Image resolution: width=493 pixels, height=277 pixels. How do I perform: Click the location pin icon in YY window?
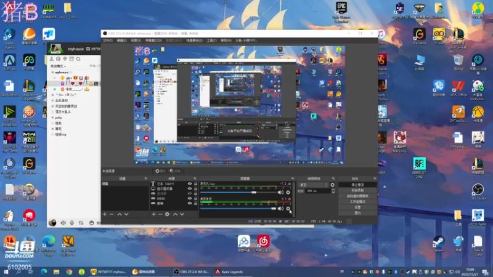tap(65, 59)
